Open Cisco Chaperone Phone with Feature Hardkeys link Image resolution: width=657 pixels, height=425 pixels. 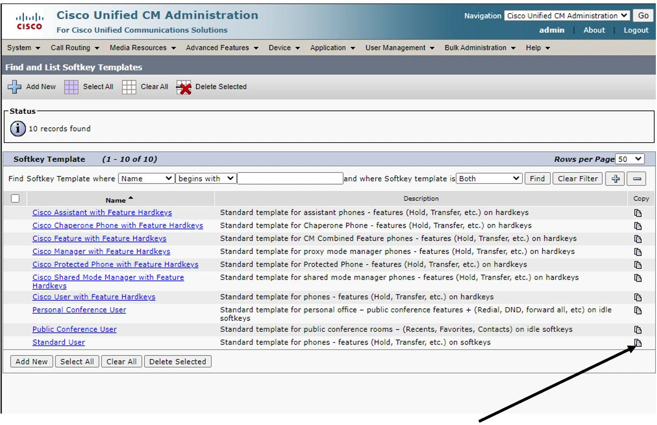click(x=118, y=225)
